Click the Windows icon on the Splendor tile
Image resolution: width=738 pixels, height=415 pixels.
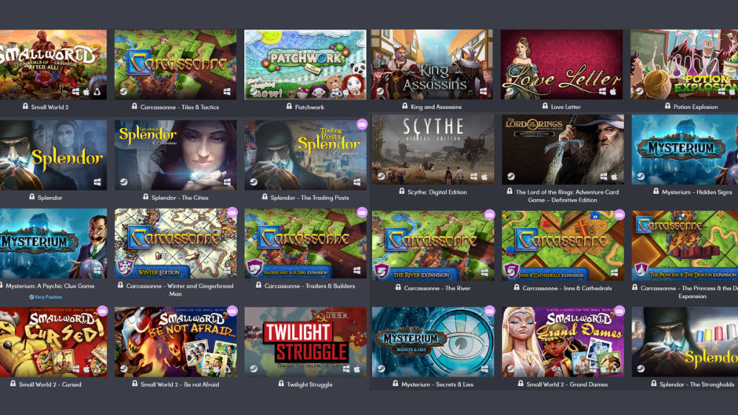pyautogui.click(x=97, y=182)
